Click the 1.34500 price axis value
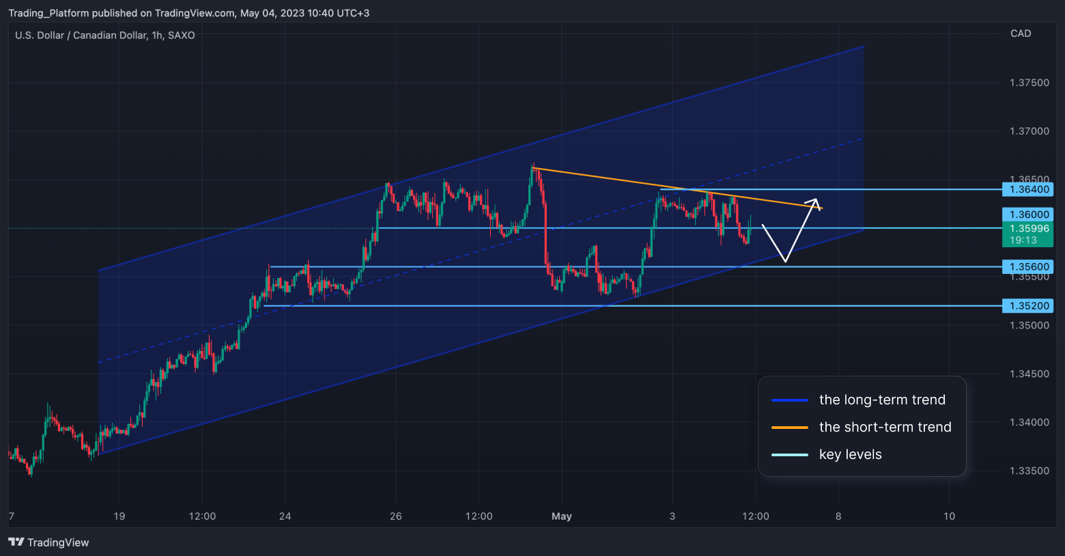Viewport: 1065px width, 556px height. pyautogui.click(x=1029, y=374)
